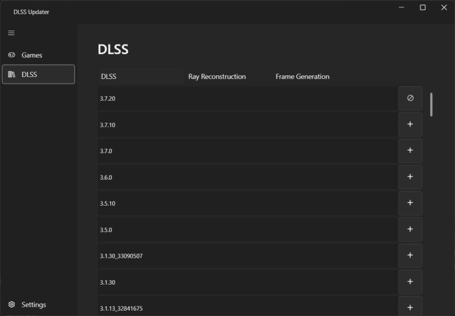Add DLSS version 3.7.0 using plus button
Screen dimensions: 455x316
click(x=410, y=151)
